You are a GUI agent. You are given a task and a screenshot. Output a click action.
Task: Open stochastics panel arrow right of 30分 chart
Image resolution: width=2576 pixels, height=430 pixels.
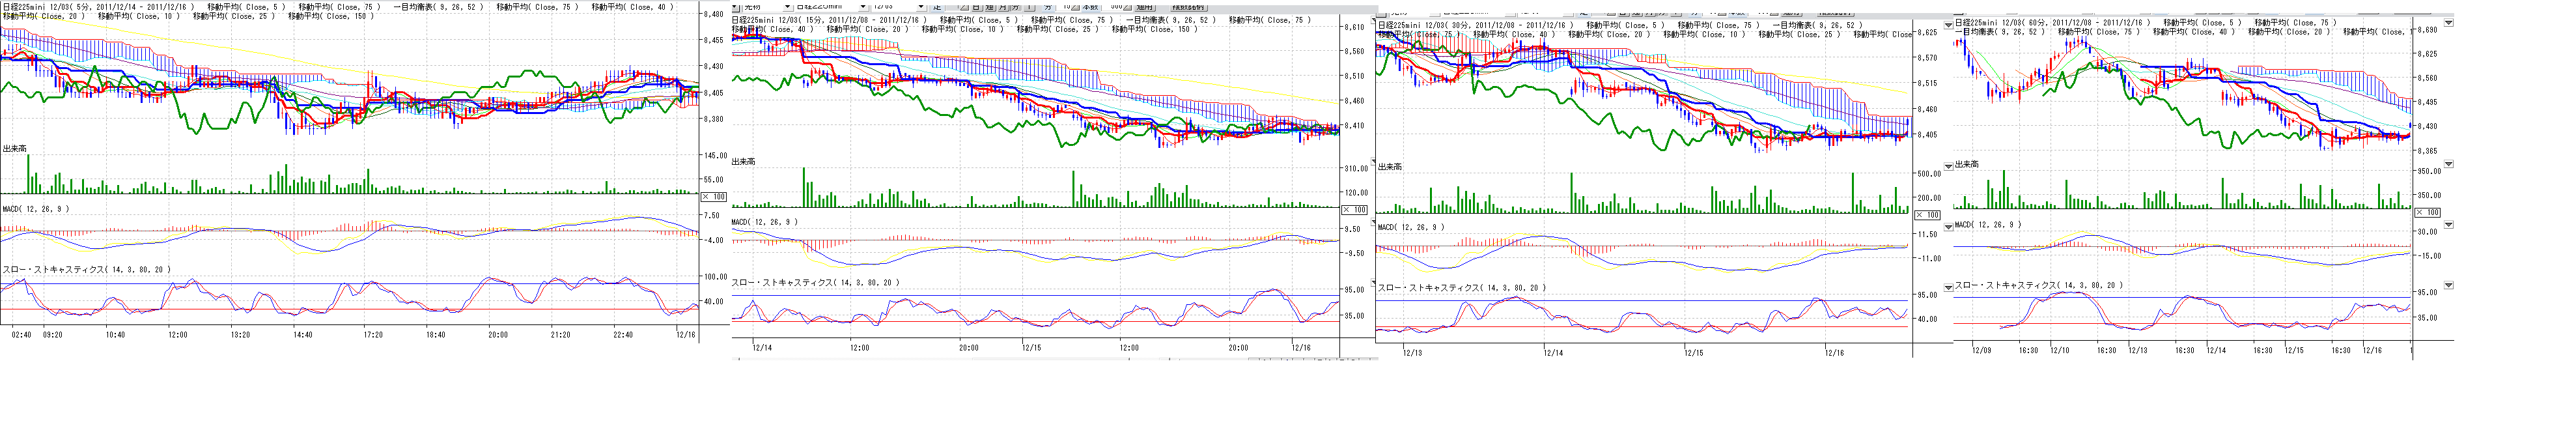(x=1948, y=288)
